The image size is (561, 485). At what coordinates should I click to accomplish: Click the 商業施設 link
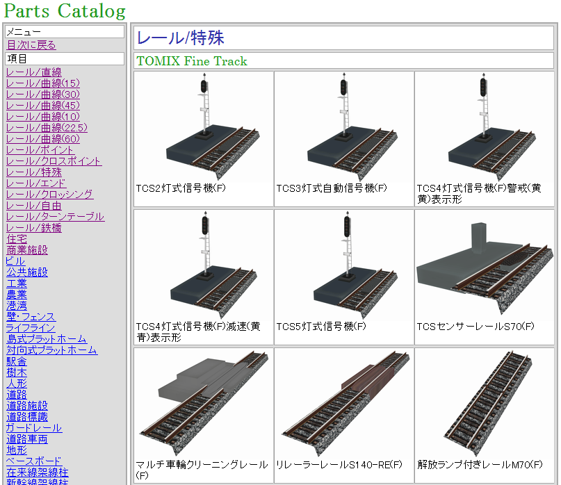click(27, 250)
